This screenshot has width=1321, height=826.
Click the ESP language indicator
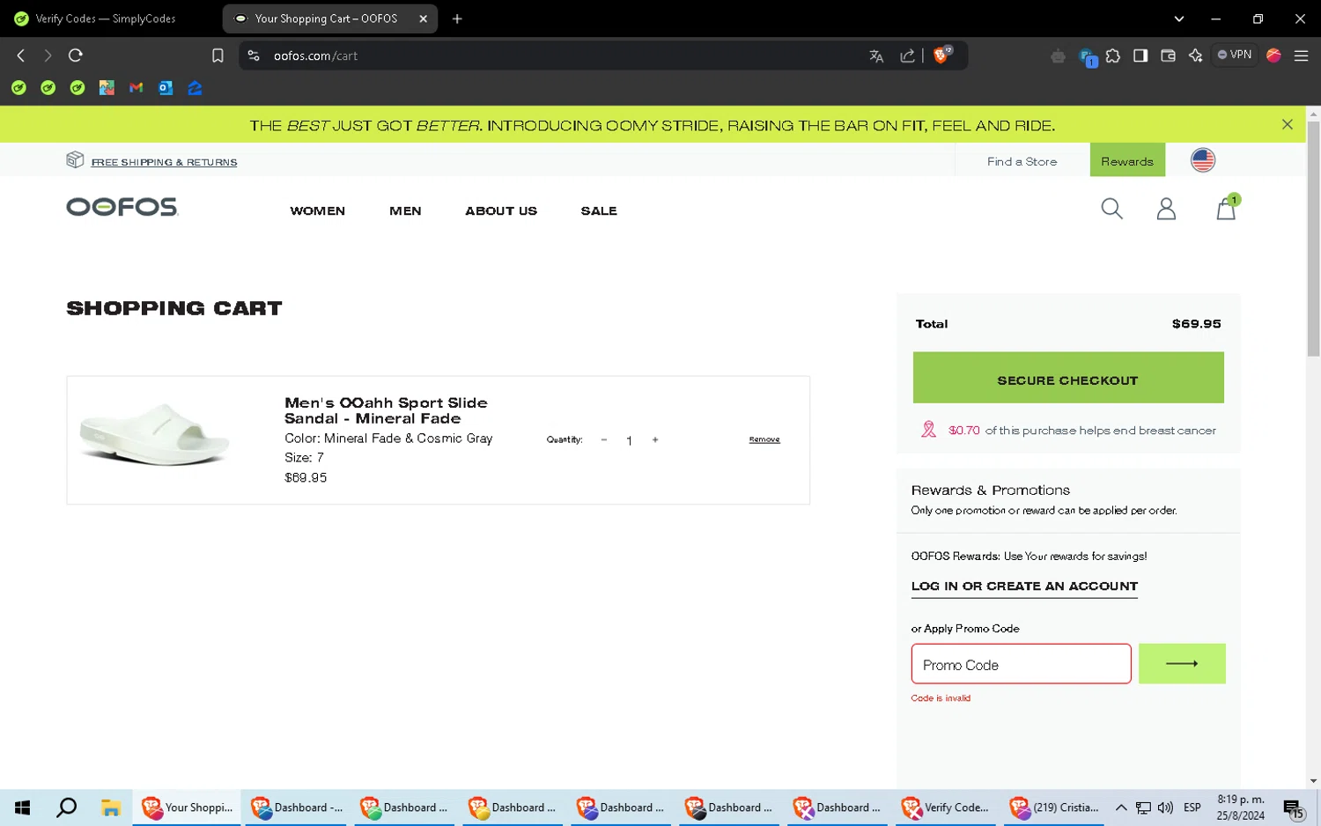[1192, 808]
